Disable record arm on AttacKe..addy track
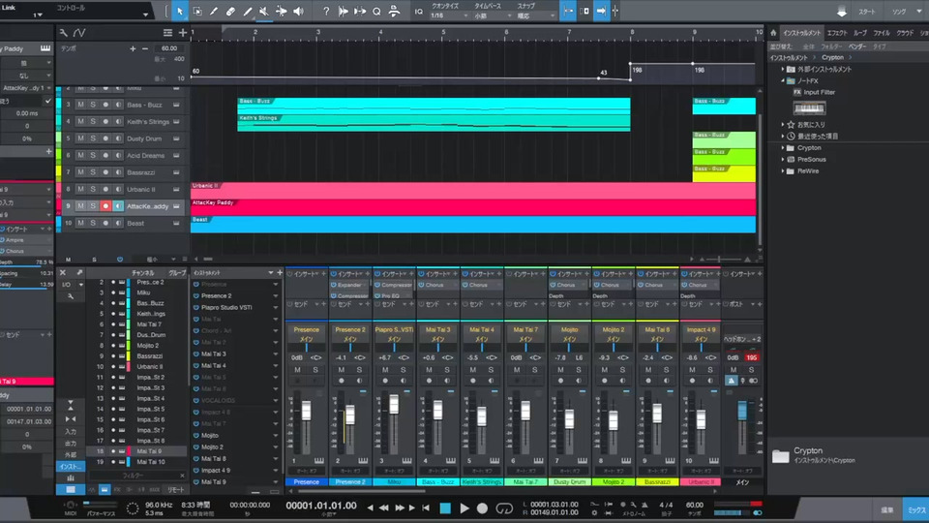929x523 pixels. click(105, 206)
